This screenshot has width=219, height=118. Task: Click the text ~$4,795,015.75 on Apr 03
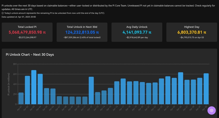coord(192,38)
